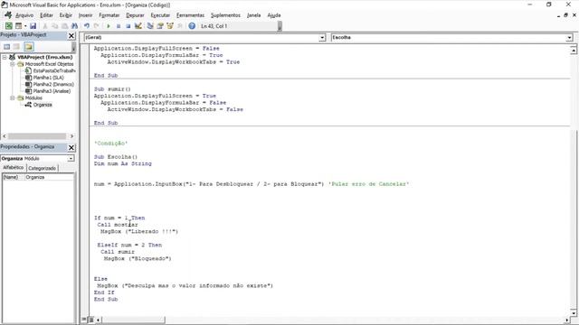579x325 pixels.
Task: Stop execution with the Reset icon
Action: pyautogui.click(x=128, y=26)
